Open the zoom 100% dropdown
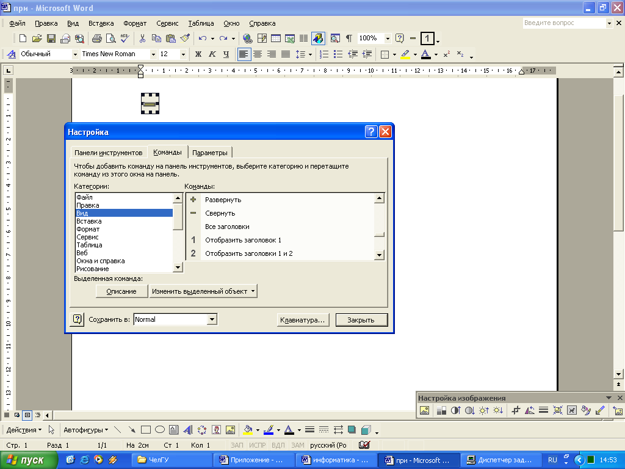Screen dimensions: 625x469 click(x=388, y=38)
